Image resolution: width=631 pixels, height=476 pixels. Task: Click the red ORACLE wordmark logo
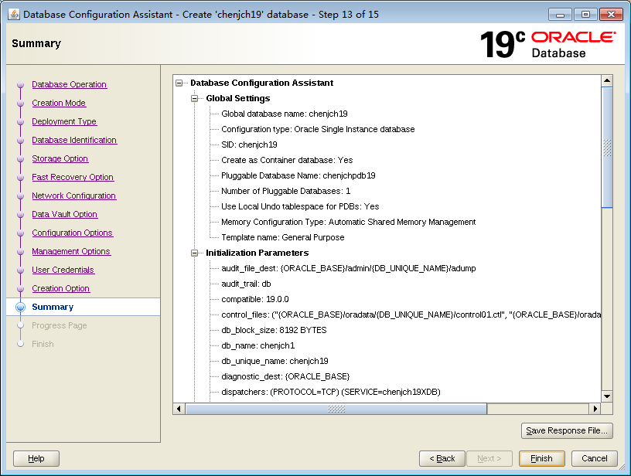pyautogui.click(x=575, y=36)
